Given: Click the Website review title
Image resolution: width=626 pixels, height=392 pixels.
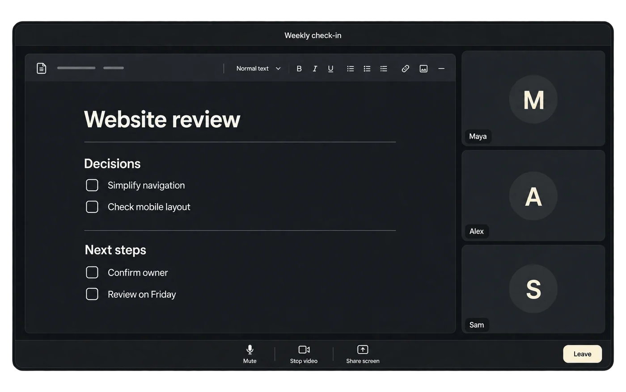Looking at the screenshot, I should 162,120.
